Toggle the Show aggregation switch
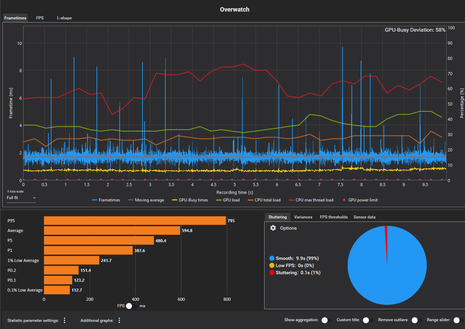The height and width of the screenshot is (329, 465). (327, 320)
